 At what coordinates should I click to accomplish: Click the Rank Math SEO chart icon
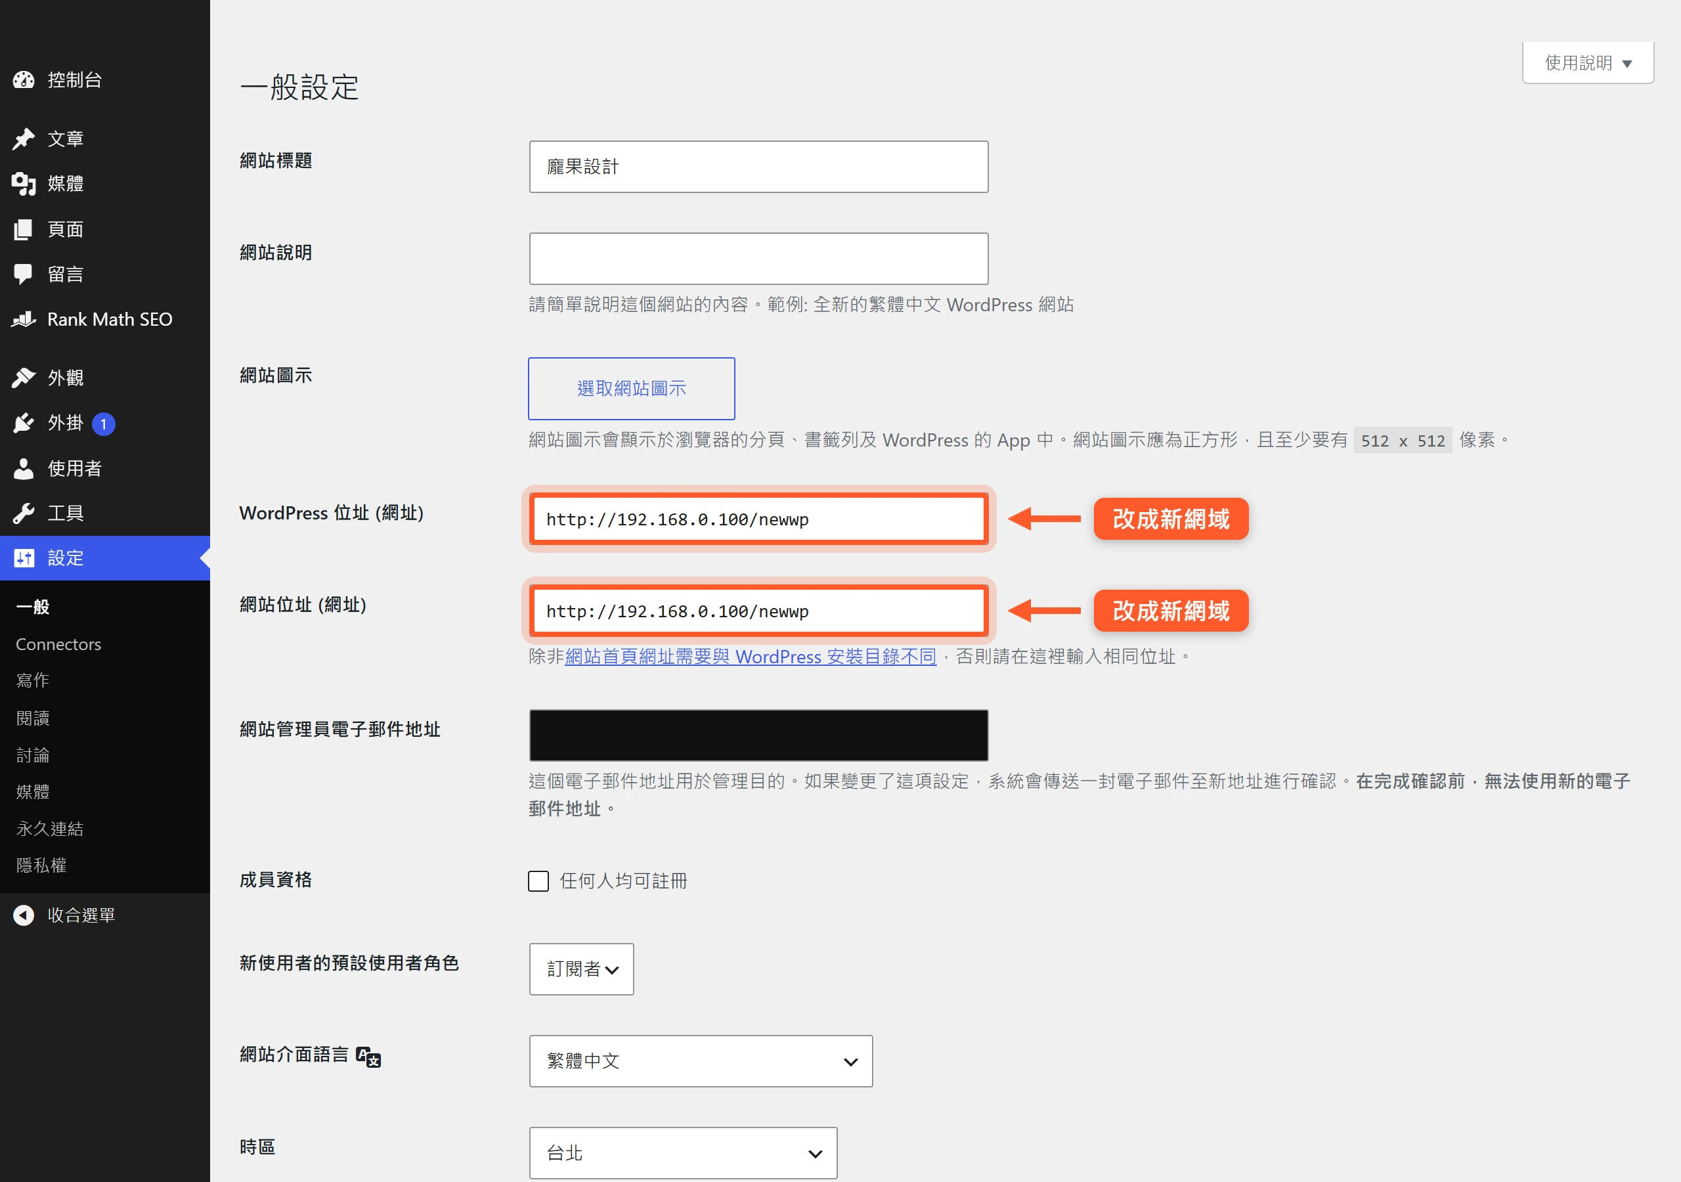pos(24,319)
